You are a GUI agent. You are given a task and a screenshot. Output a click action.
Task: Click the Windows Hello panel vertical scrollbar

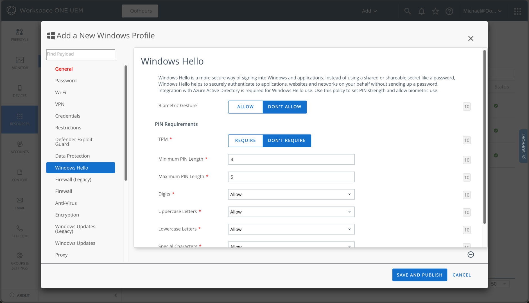(x=484, y=137)
